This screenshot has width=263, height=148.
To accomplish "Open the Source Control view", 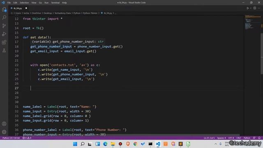I will click(x=4, y=25).
